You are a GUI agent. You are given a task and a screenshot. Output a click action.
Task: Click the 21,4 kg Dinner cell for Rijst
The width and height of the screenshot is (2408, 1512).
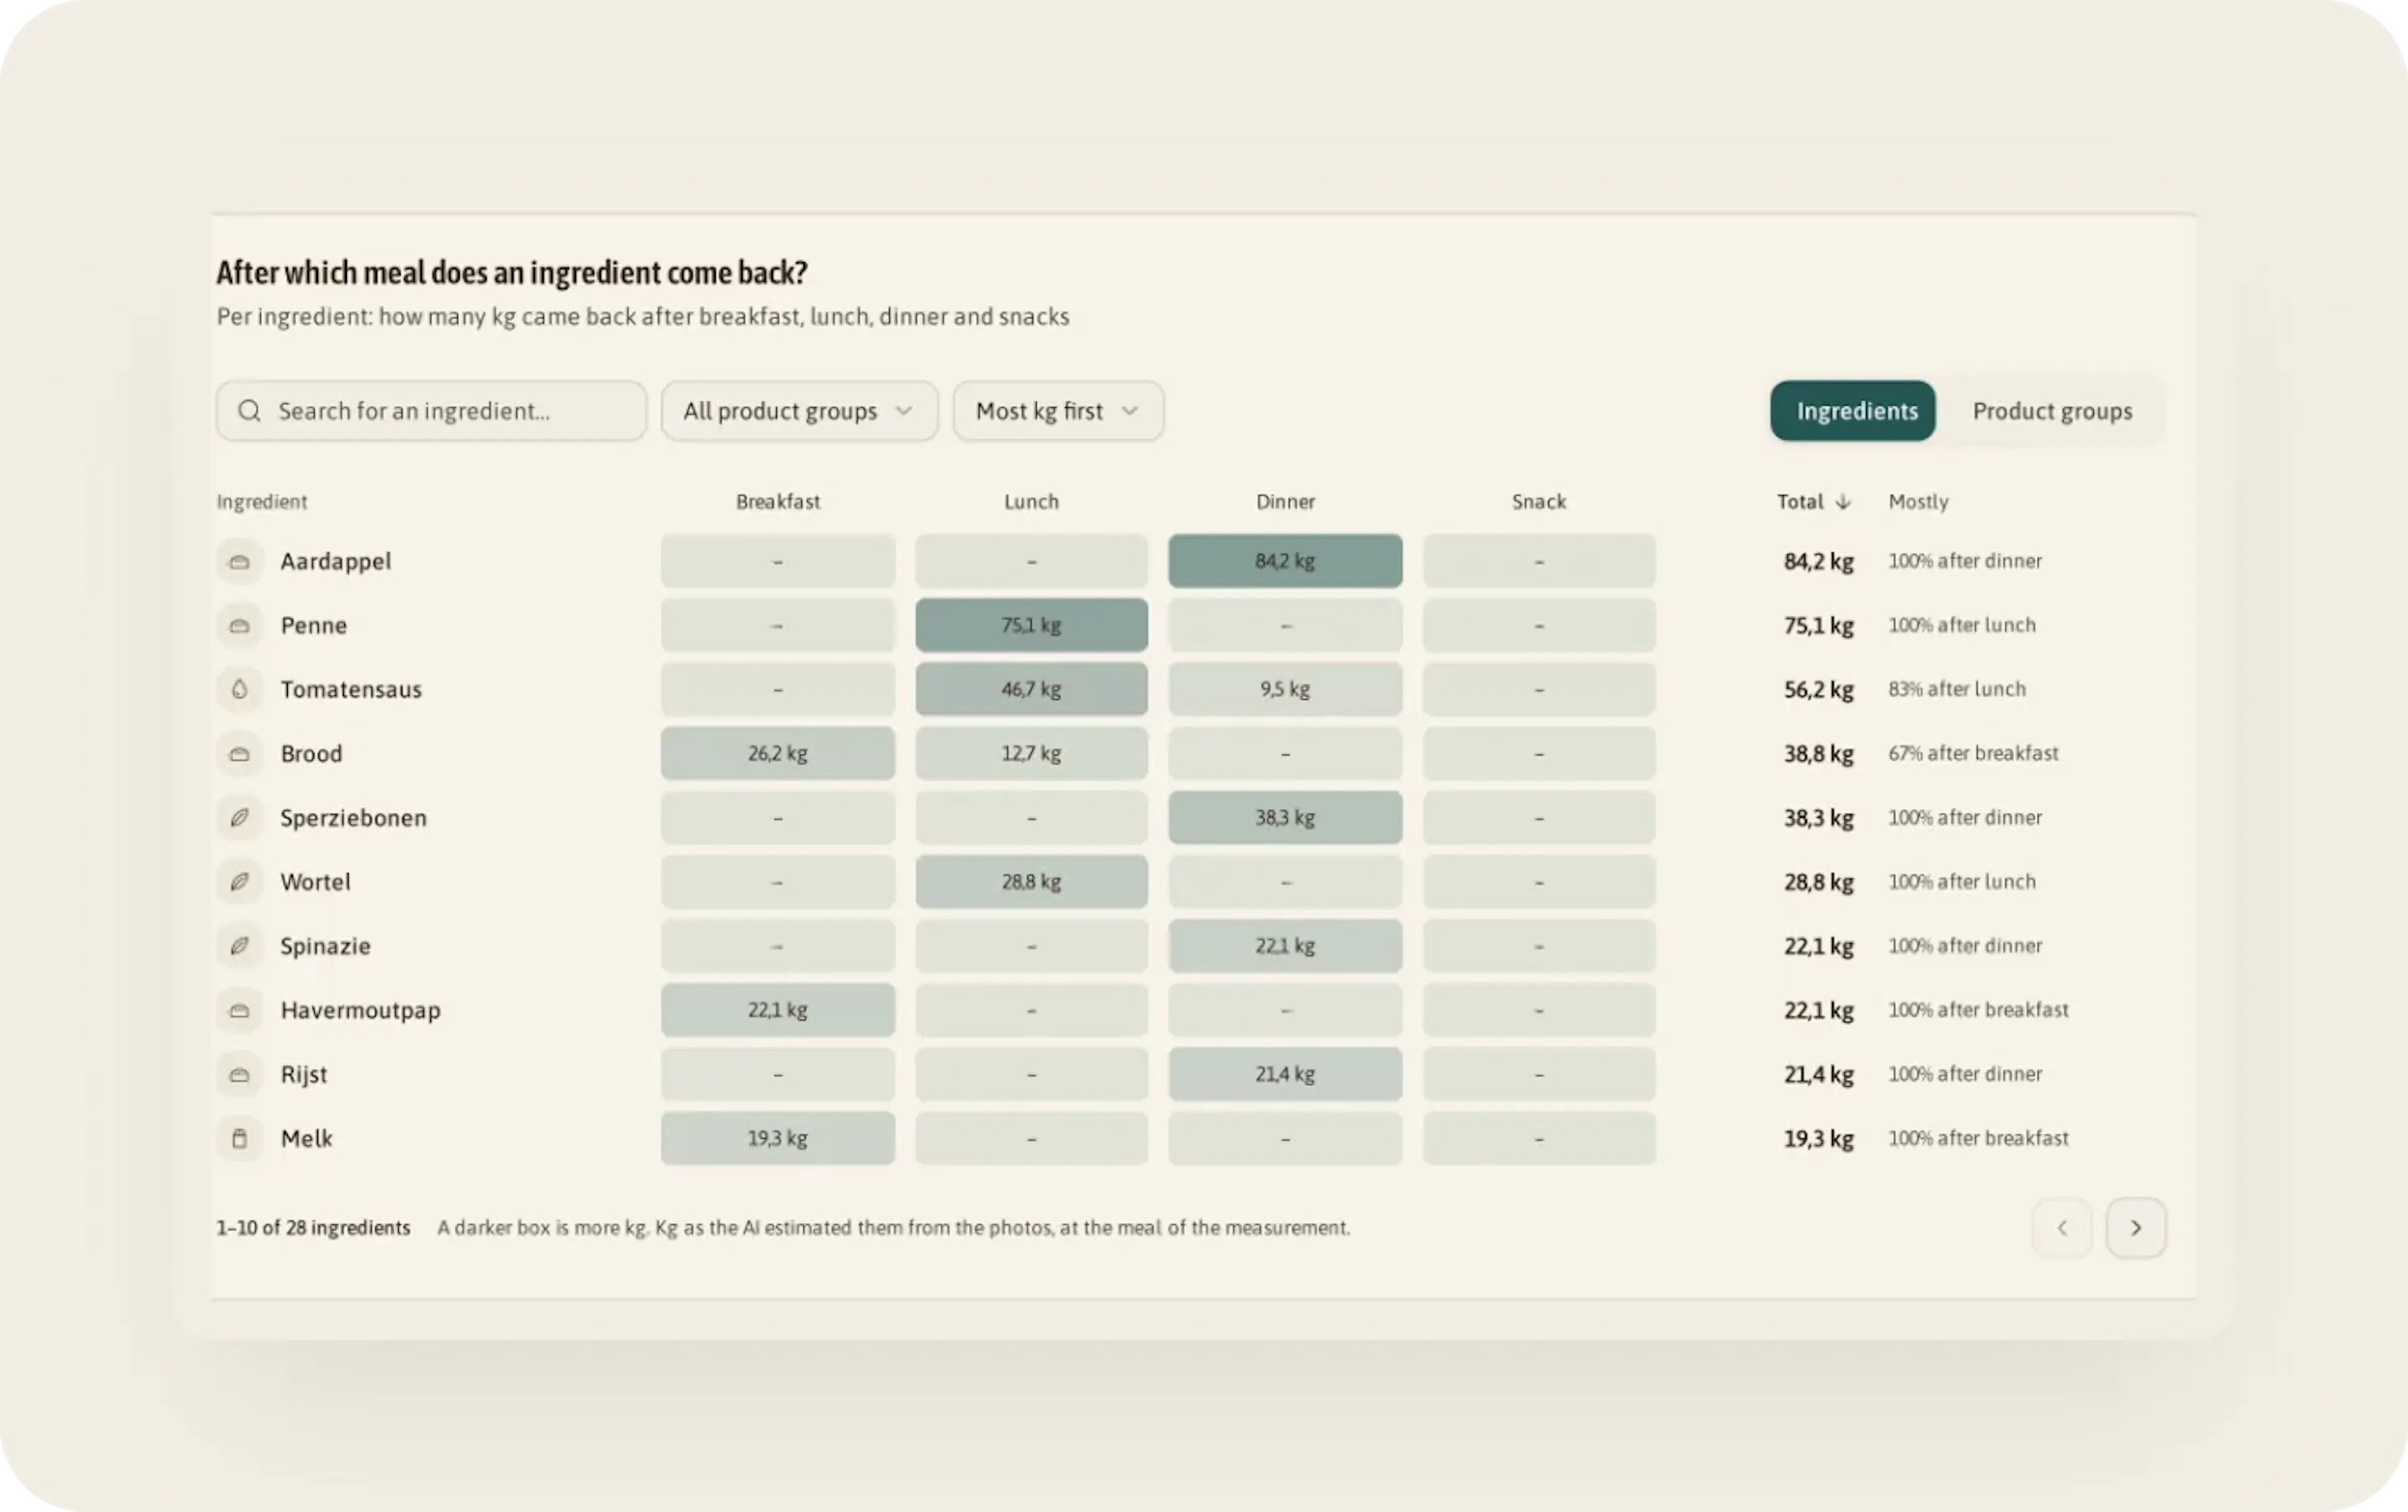pos(1285,1074)
